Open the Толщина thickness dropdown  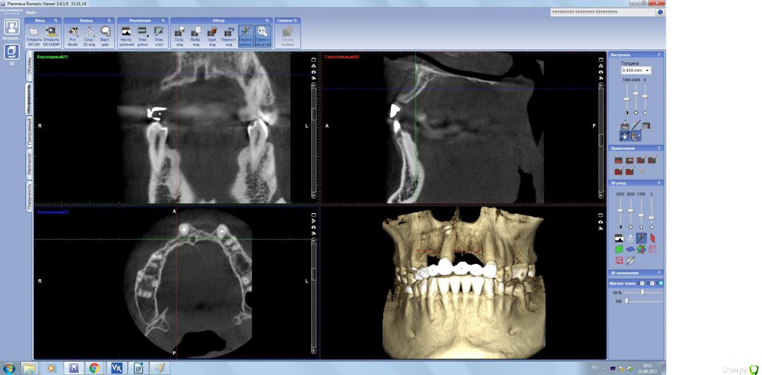click(x=636, y=70)
